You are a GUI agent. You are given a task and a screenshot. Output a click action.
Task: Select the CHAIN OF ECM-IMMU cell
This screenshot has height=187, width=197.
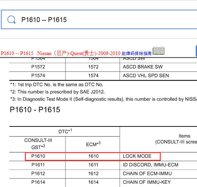(147, 173)
